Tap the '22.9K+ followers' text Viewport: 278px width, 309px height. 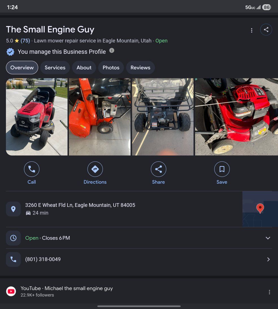[x=37, y=295]
